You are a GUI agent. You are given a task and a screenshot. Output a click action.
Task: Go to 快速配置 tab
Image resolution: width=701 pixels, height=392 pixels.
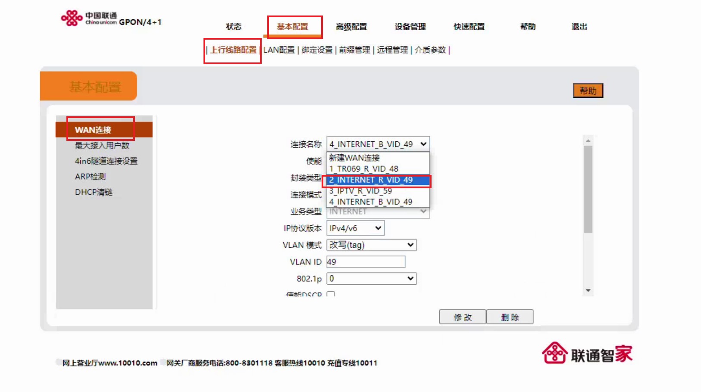[469, 27]
